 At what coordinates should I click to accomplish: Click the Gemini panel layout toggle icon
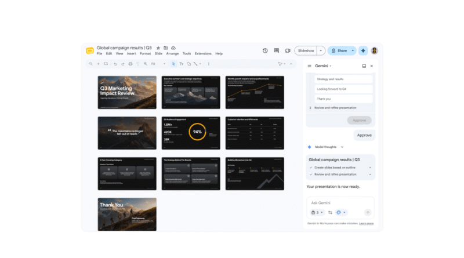[x=364, y=66]
